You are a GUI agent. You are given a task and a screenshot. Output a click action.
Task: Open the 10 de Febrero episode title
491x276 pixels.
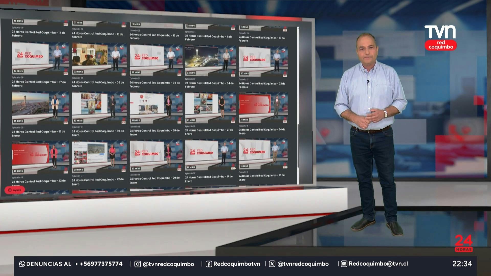coord(262,39)
